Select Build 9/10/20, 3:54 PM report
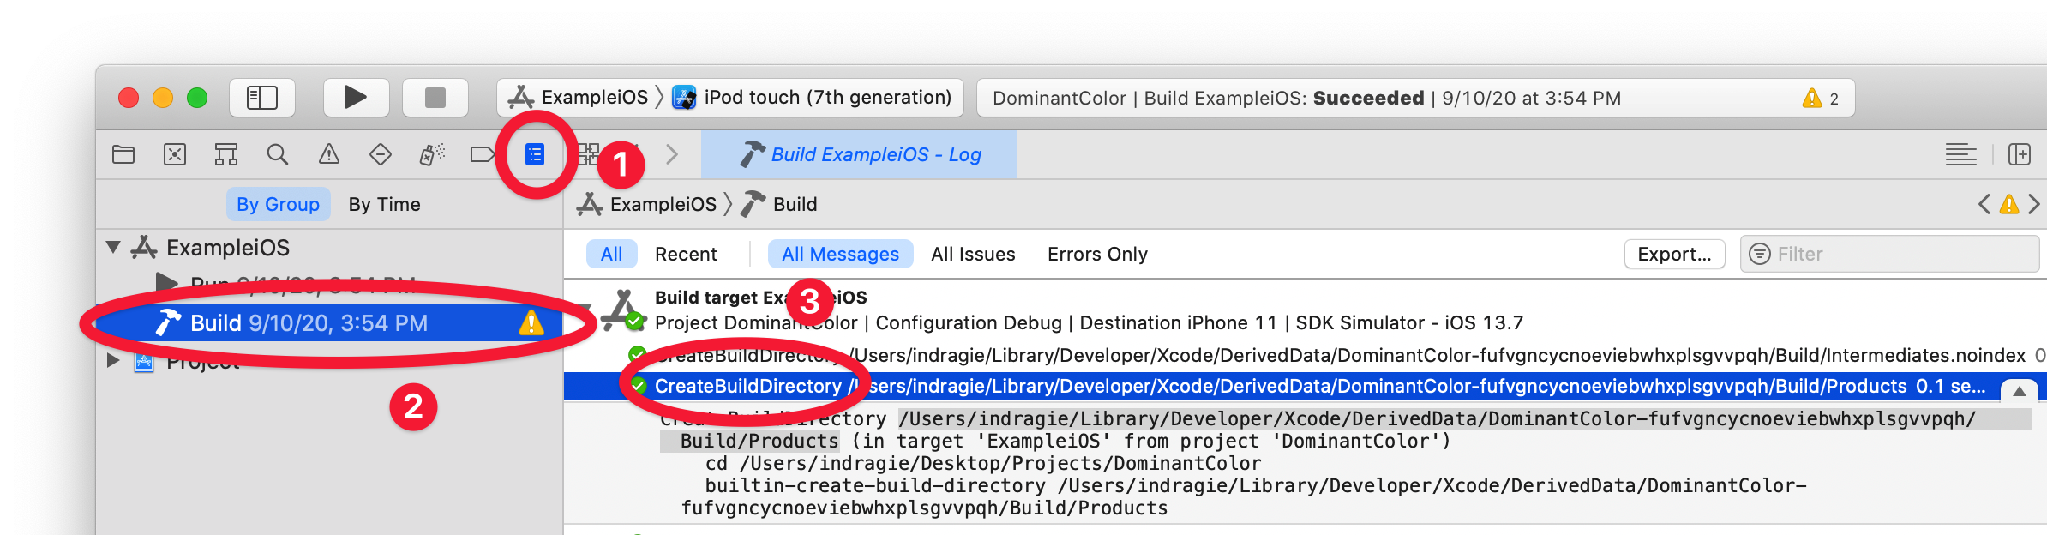 [330, 323]
